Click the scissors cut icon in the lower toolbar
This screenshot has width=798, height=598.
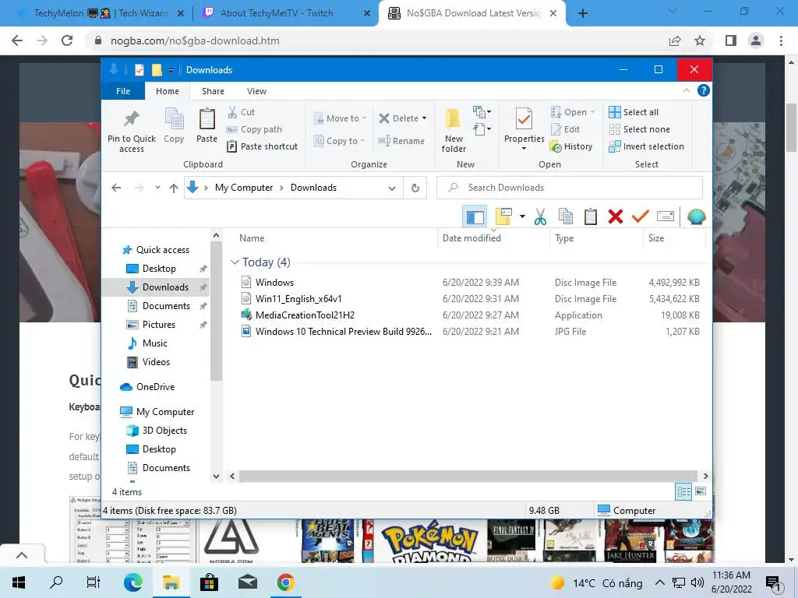(x=540, y=216)
